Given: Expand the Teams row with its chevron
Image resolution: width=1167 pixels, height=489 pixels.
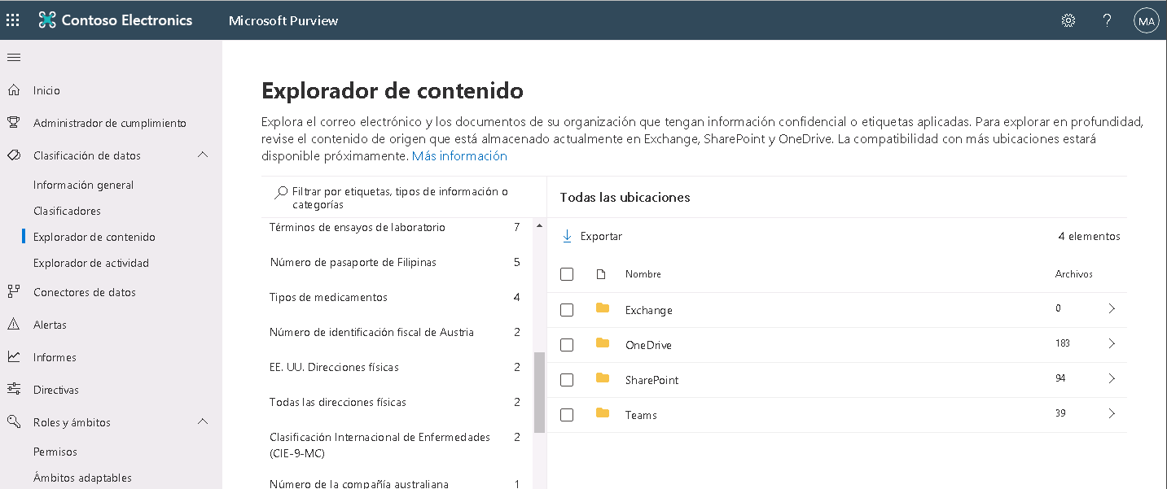Looking at the screenshot, I should click(x=1112, y=414).
